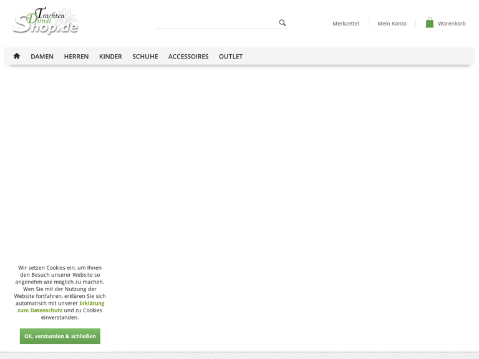Open the Warenkorb text link

452,24
